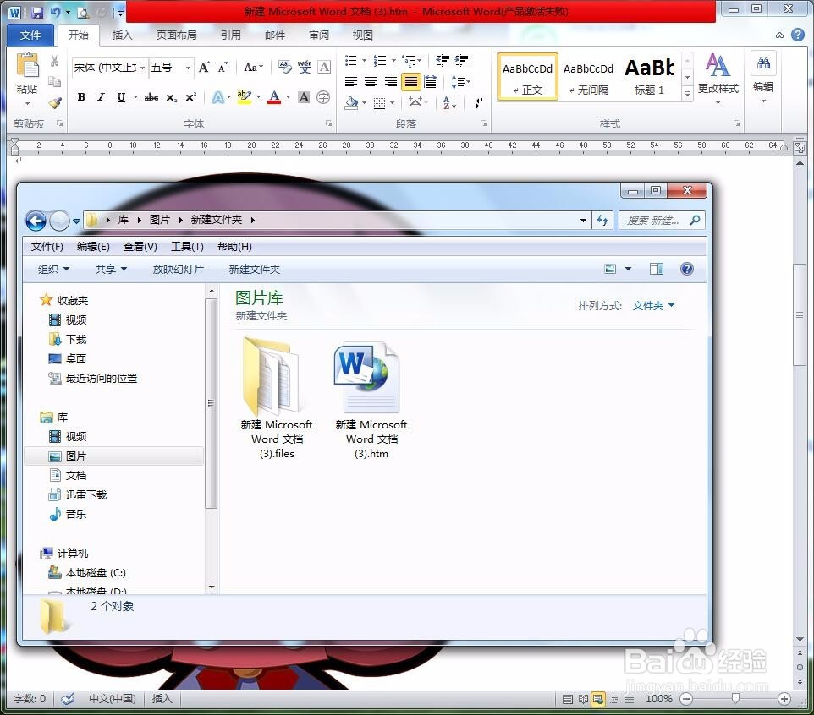Viewport: 814px width, 715px height.
Task: Click the Character Shading icon
Action: point(305,97)
